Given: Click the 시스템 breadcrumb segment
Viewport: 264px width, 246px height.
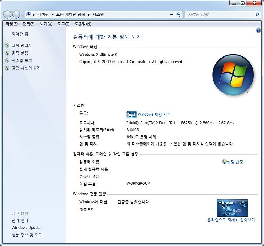Looking at the screenshot, I should coord(98,14).
